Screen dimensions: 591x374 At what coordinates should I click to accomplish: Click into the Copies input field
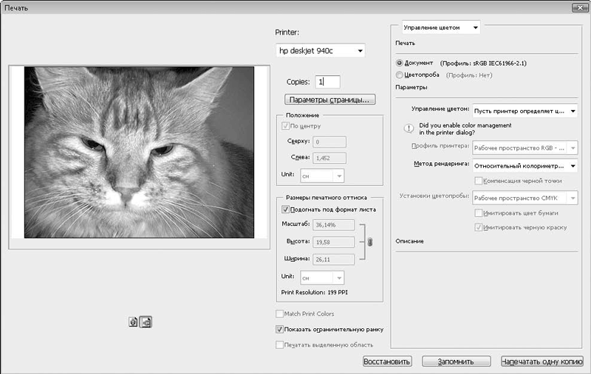[327, 83]
